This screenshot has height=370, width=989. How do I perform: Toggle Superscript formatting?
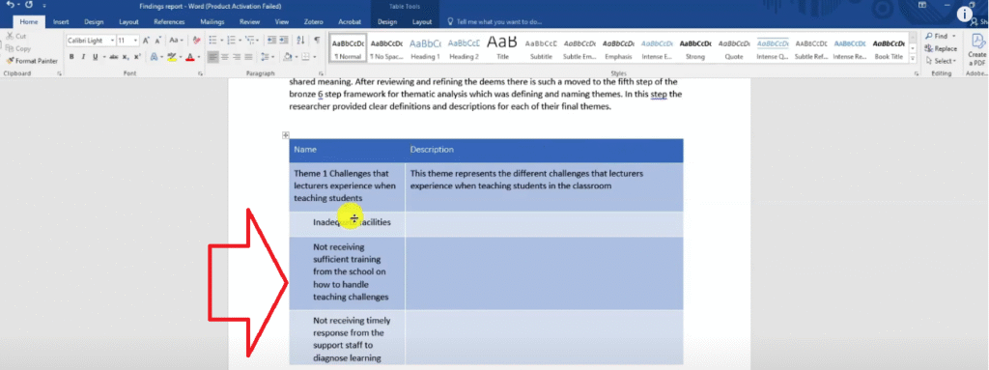tap(137, 57)
